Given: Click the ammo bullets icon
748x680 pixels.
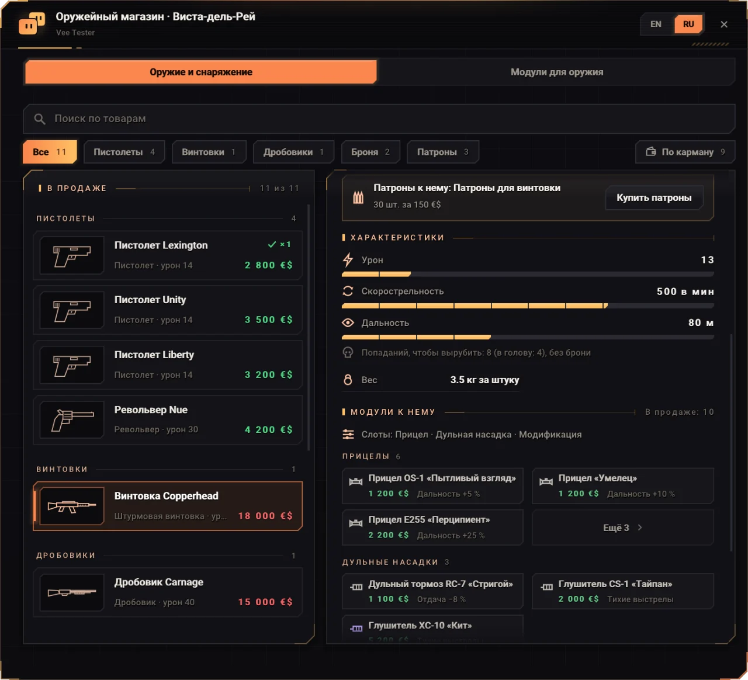Looking at the screenshot, I should click(358, 197).
